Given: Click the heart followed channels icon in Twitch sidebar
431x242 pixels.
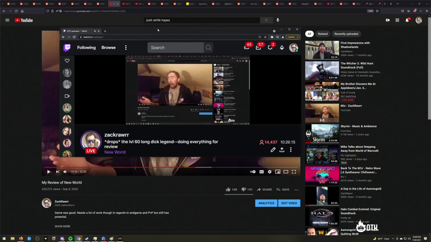Looking at the screenshot, I should (x=67, y=61).
